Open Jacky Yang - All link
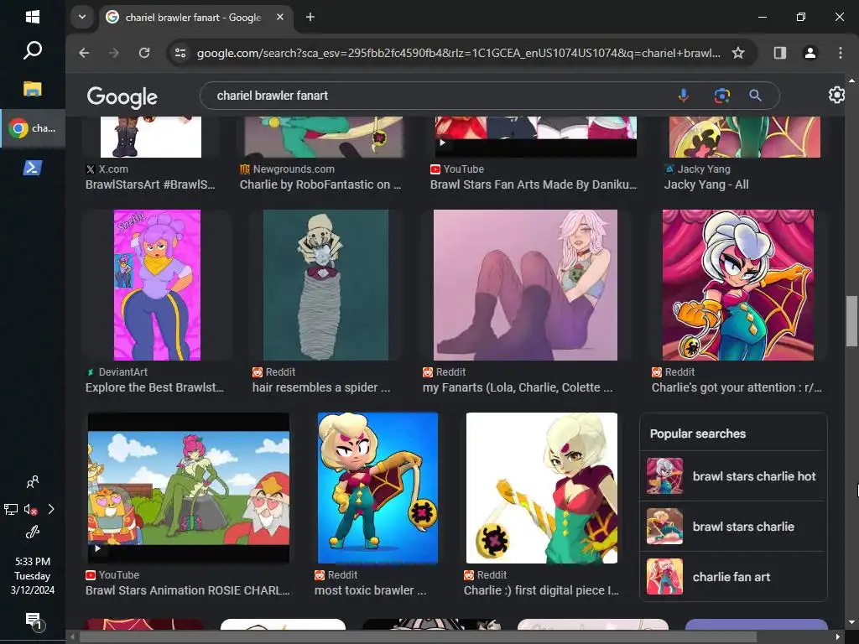 [706, 184]
